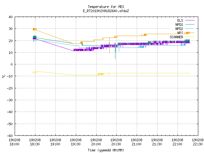The width and height of the screenshot is (204, 153).
Task: Click the x-axis tick label 22:30
Action: 198,144
